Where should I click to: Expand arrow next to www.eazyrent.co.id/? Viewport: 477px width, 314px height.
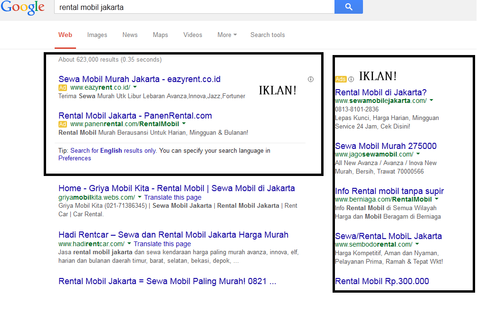pos(135,87)
